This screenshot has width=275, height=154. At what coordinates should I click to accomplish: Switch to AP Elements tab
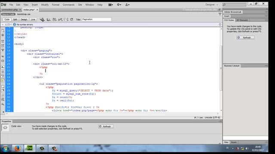pos(242,20)
